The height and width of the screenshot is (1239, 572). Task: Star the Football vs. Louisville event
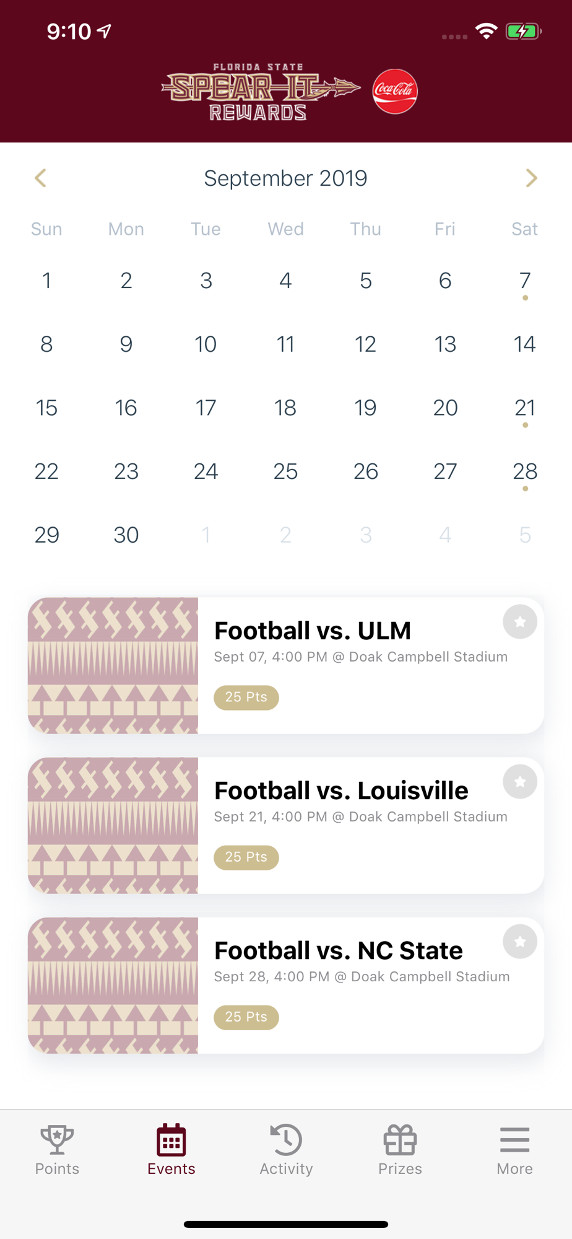tap(520, 781)
